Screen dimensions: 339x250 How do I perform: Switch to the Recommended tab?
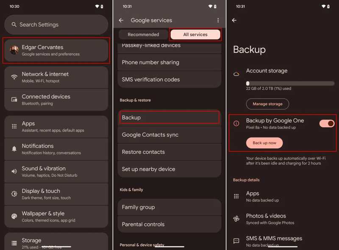(x=143, y=35)
